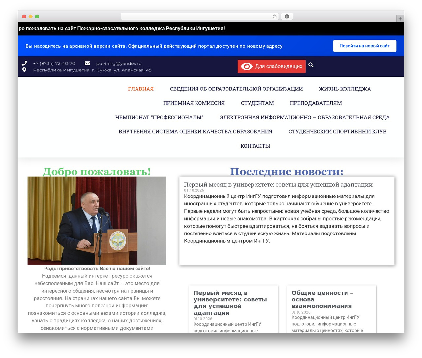Open ЭЛЕКТРОННАЯ ИНФОРМАЦИОННО — ОБРАЗОВАТЕЛЬНАЯ СРЕДА menu
Screen dimensions: 422x358
(x=305, y=117)
